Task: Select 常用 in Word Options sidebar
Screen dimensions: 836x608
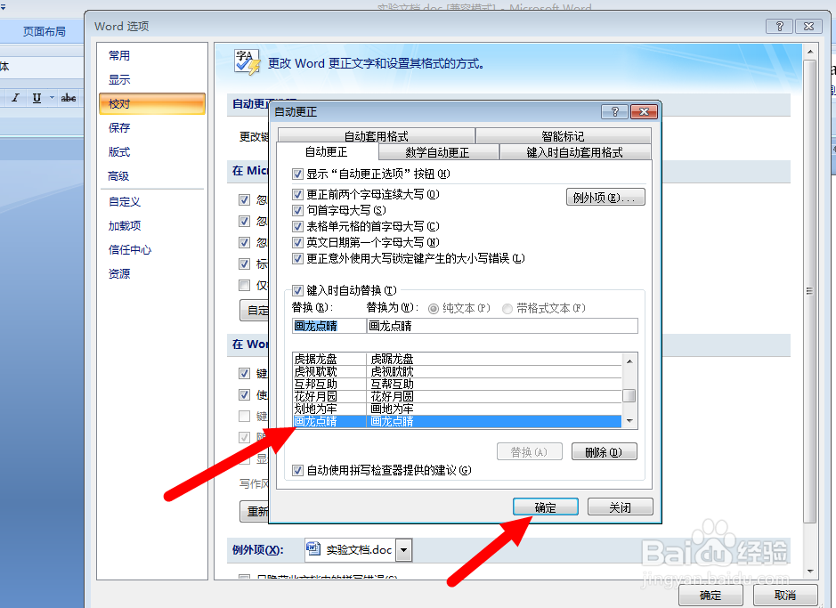Action: point(119,55)
